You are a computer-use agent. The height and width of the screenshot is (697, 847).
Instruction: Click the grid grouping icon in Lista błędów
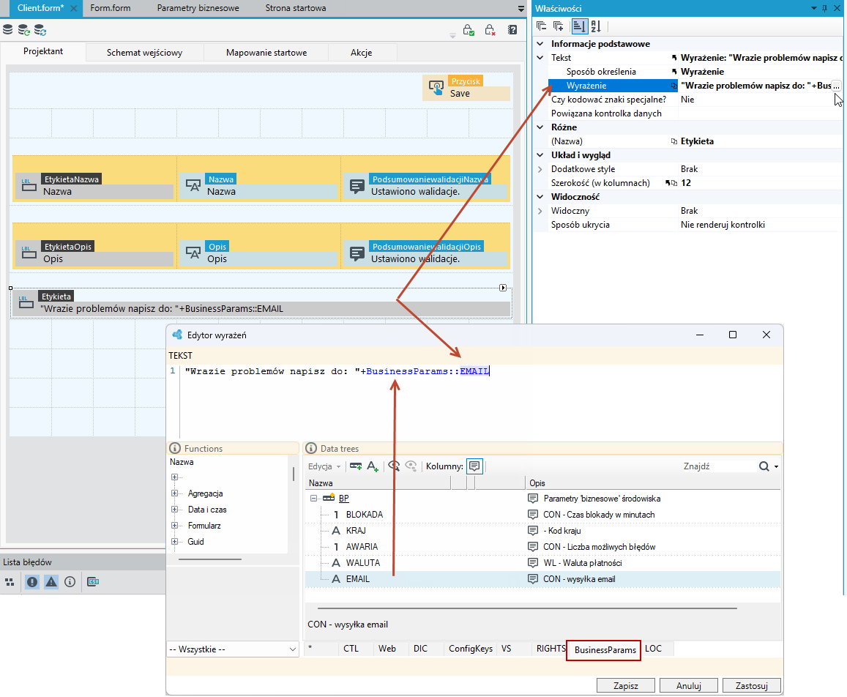tap(10, 582)
